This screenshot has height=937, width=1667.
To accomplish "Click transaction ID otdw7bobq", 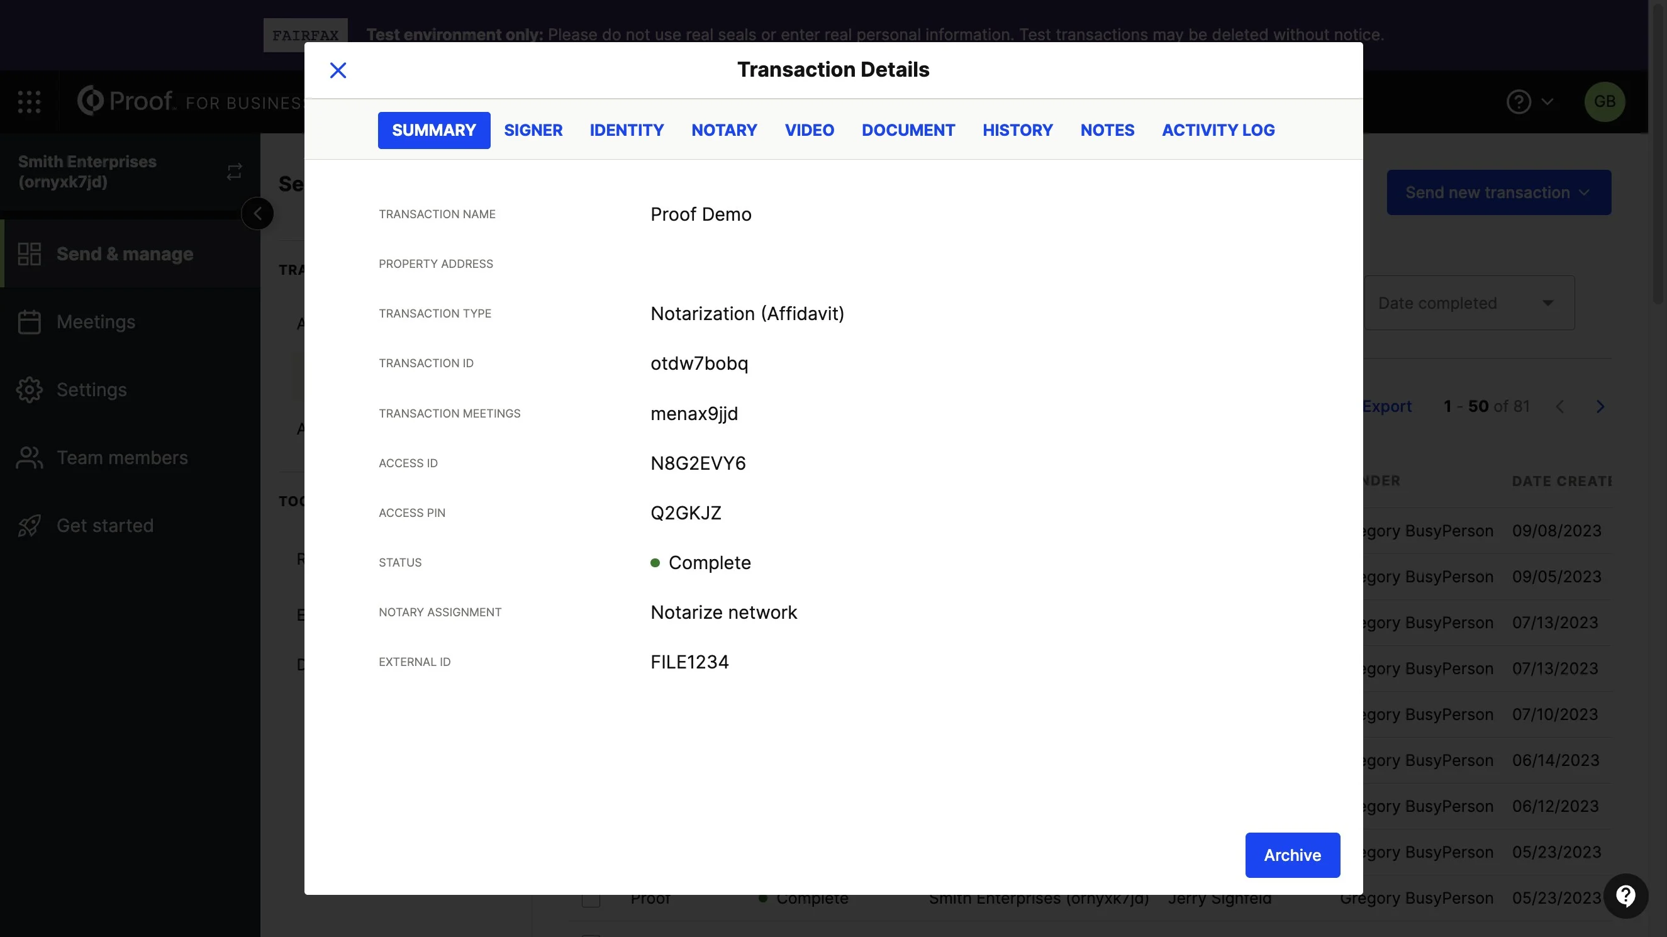I will point(699,363).
